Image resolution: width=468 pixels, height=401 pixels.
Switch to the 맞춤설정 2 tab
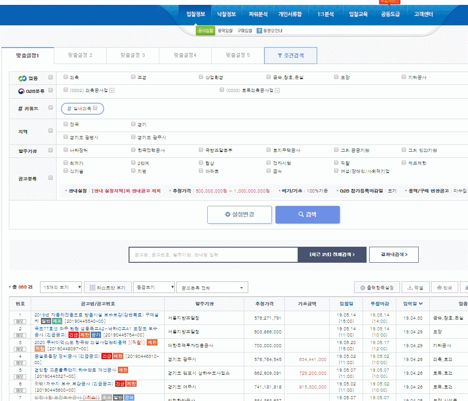(80, 55)
